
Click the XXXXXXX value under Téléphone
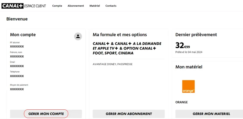17,76
